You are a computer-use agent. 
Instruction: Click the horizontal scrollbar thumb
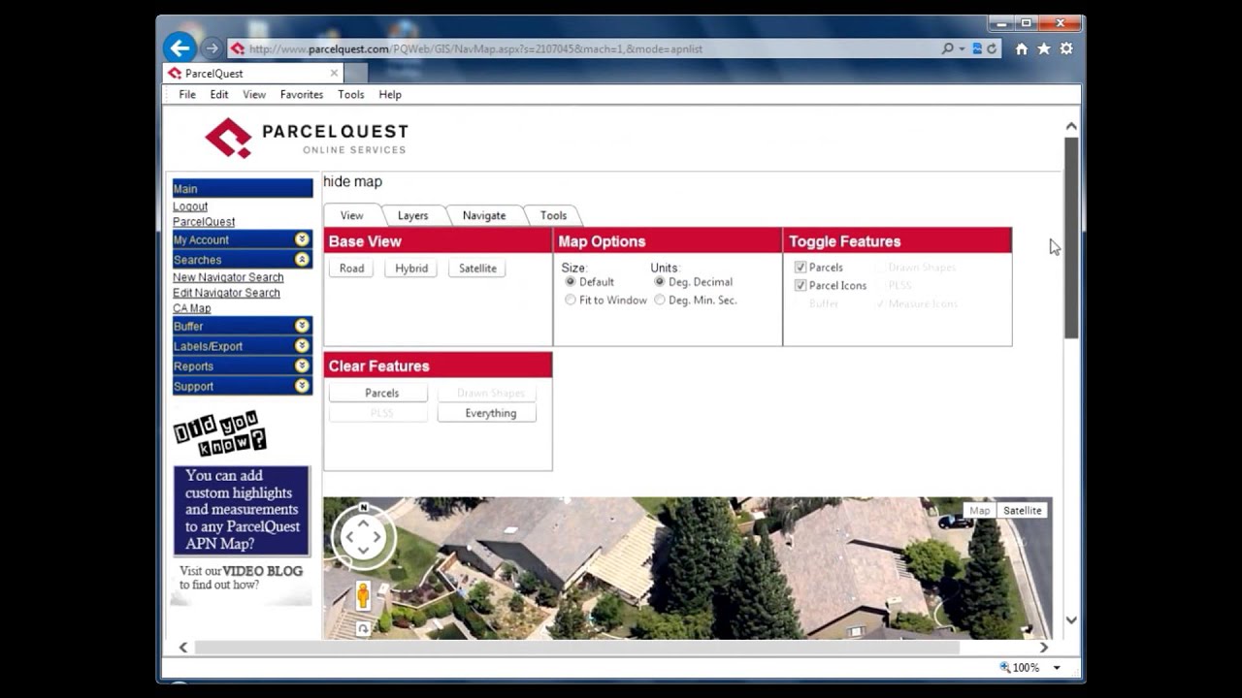[x=577, y=648]
